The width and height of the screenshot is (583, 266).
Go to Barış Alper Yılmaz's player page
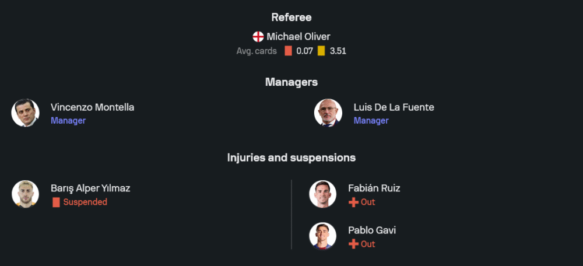coord(90,188)
